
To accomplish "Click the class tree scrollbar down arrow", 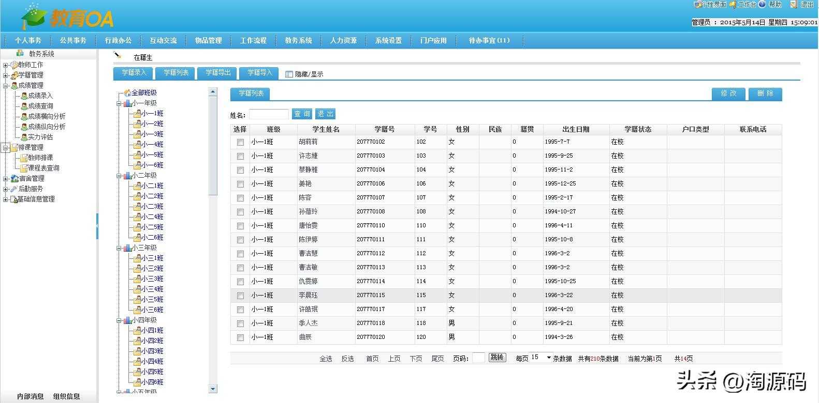I will tap(213, 389).
